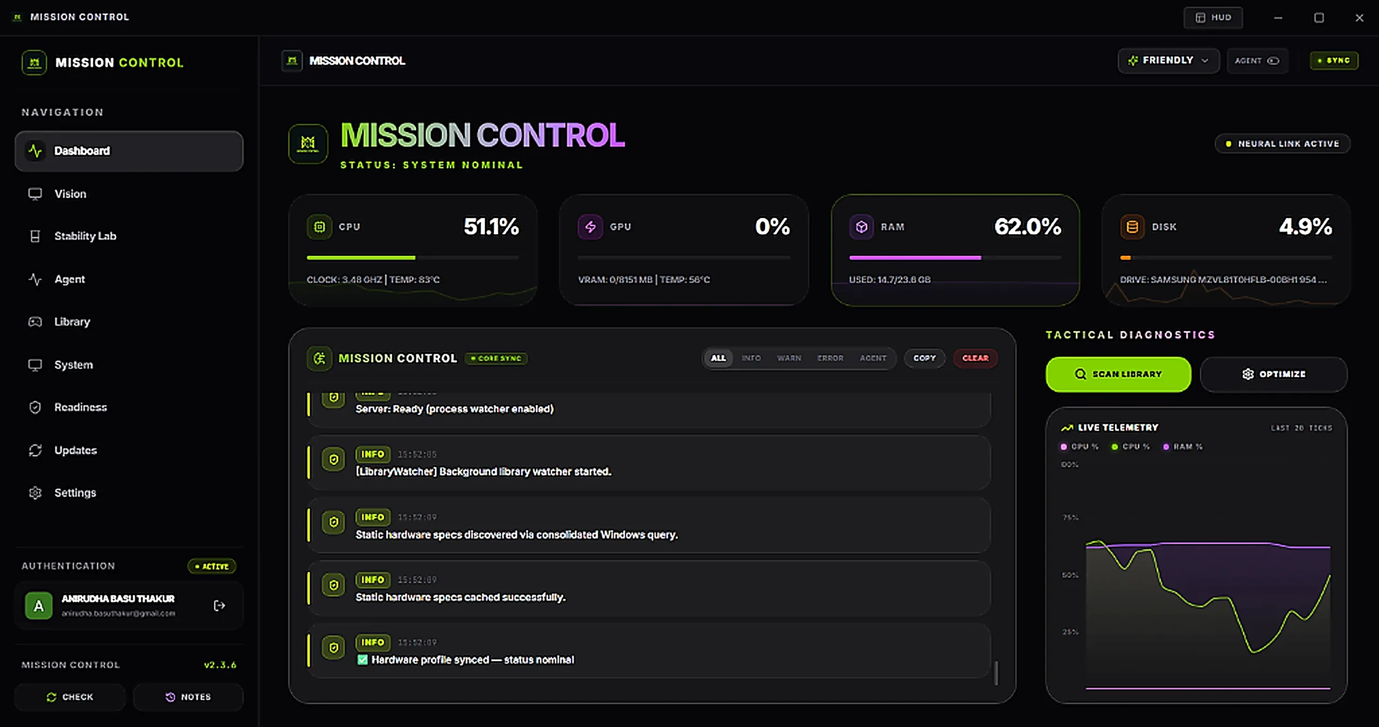
Task: Click the green user avatar A
Action: [x=39, y=606]
